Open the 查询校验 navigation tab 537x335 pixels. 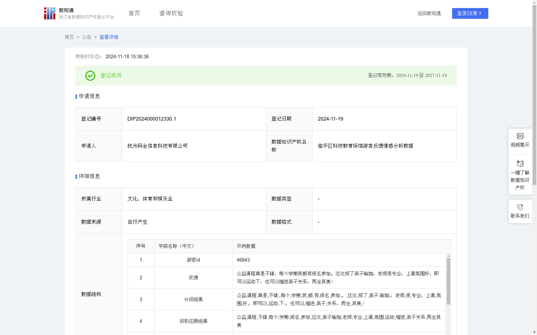pyautogui.click(x=171, y=13)
